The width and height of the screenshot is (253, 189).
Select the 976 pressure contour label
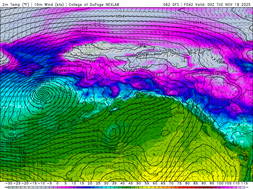tap(41, 108)
